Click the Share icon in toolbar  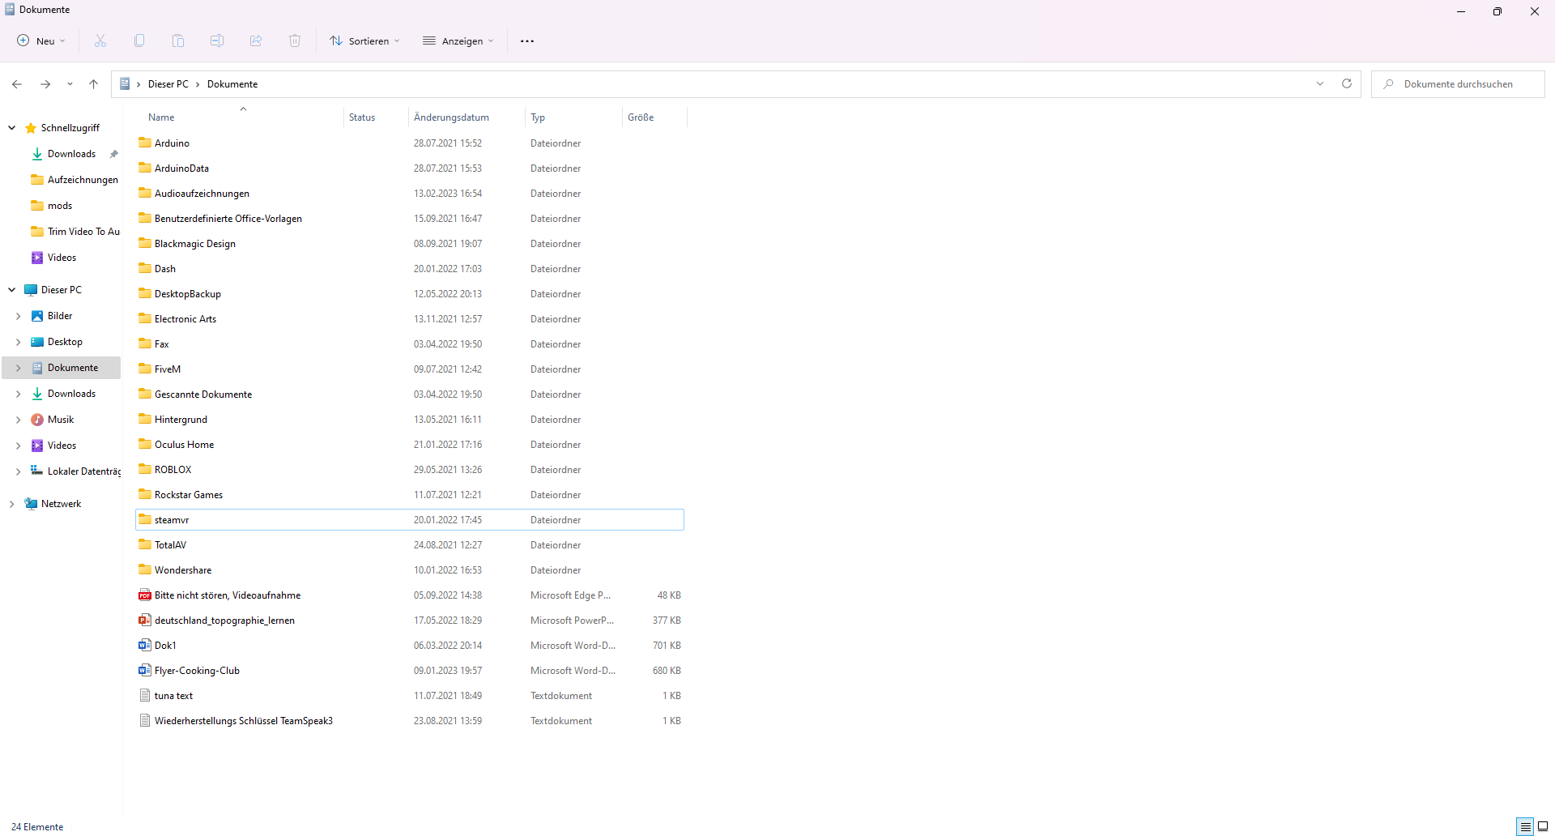(256, 41)
